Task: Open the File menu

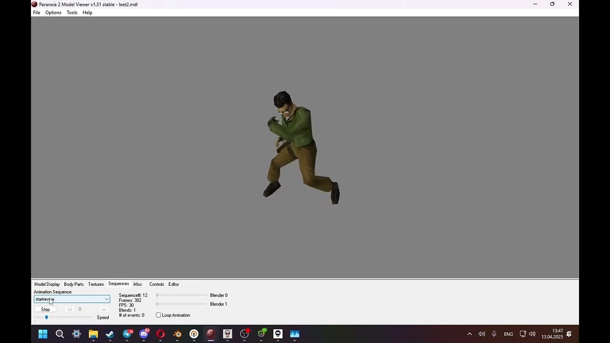Action: 37,12
